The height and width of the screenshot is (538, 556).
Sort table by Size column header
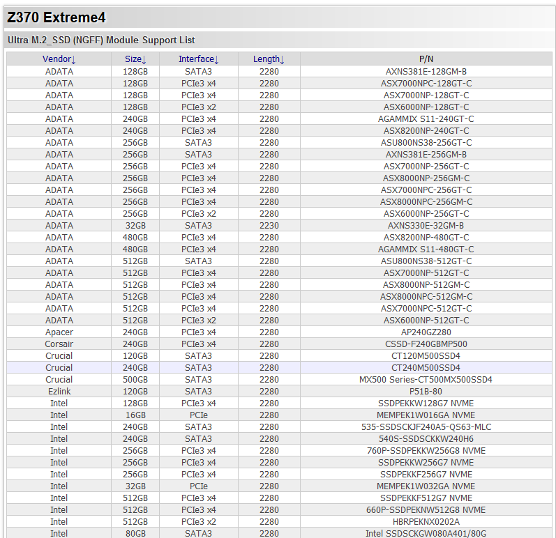click(x=135, y=59)
